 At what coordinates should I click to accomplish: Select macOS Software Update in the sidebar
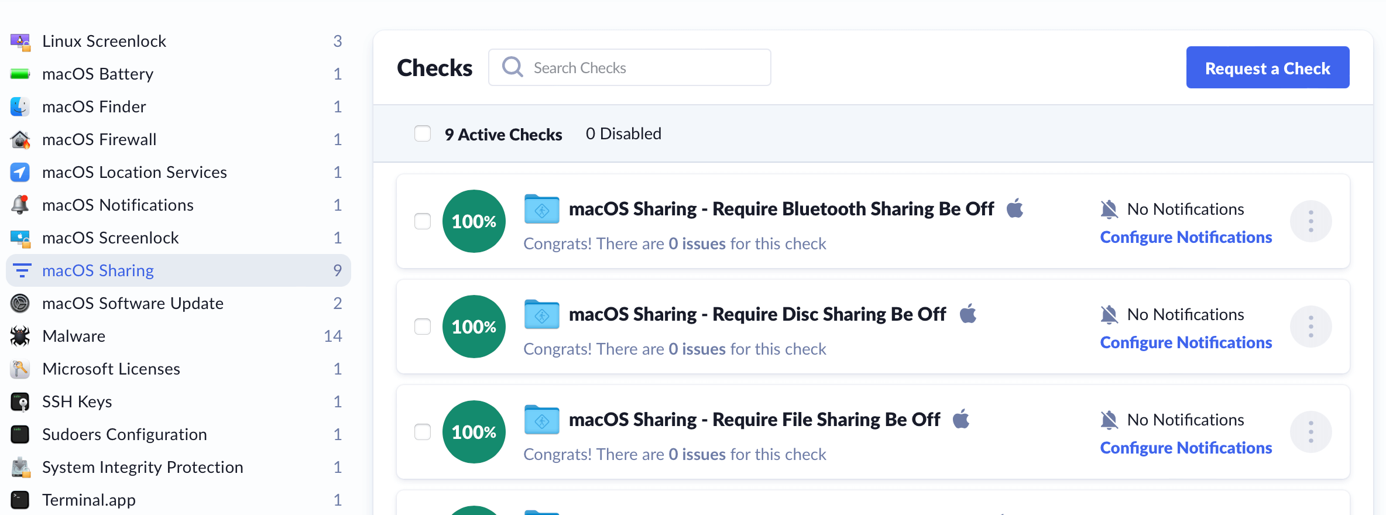133,303
